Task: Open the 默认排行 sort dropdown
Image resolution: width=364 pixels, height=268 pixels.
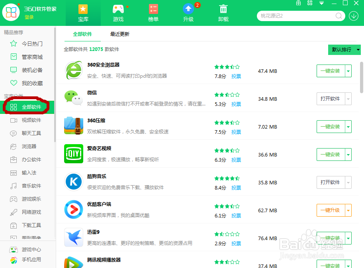Action: (344, 50)
